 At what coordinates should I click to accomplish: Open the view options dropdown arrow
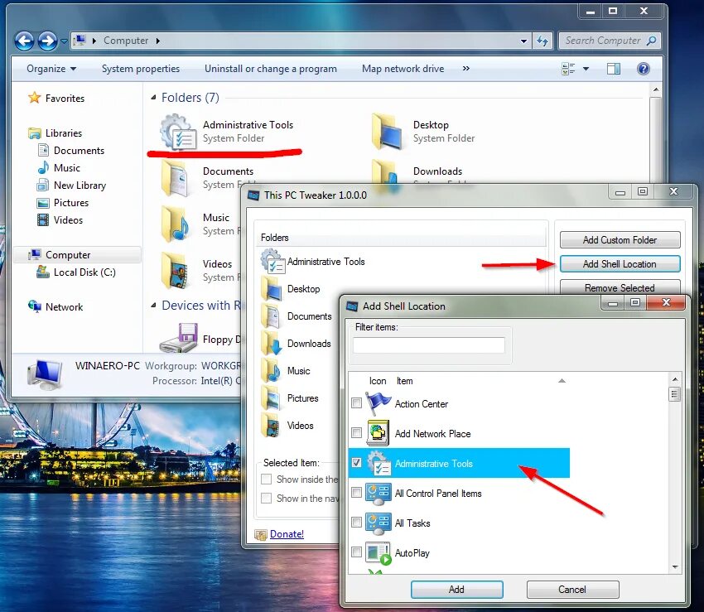coord(586,69)
